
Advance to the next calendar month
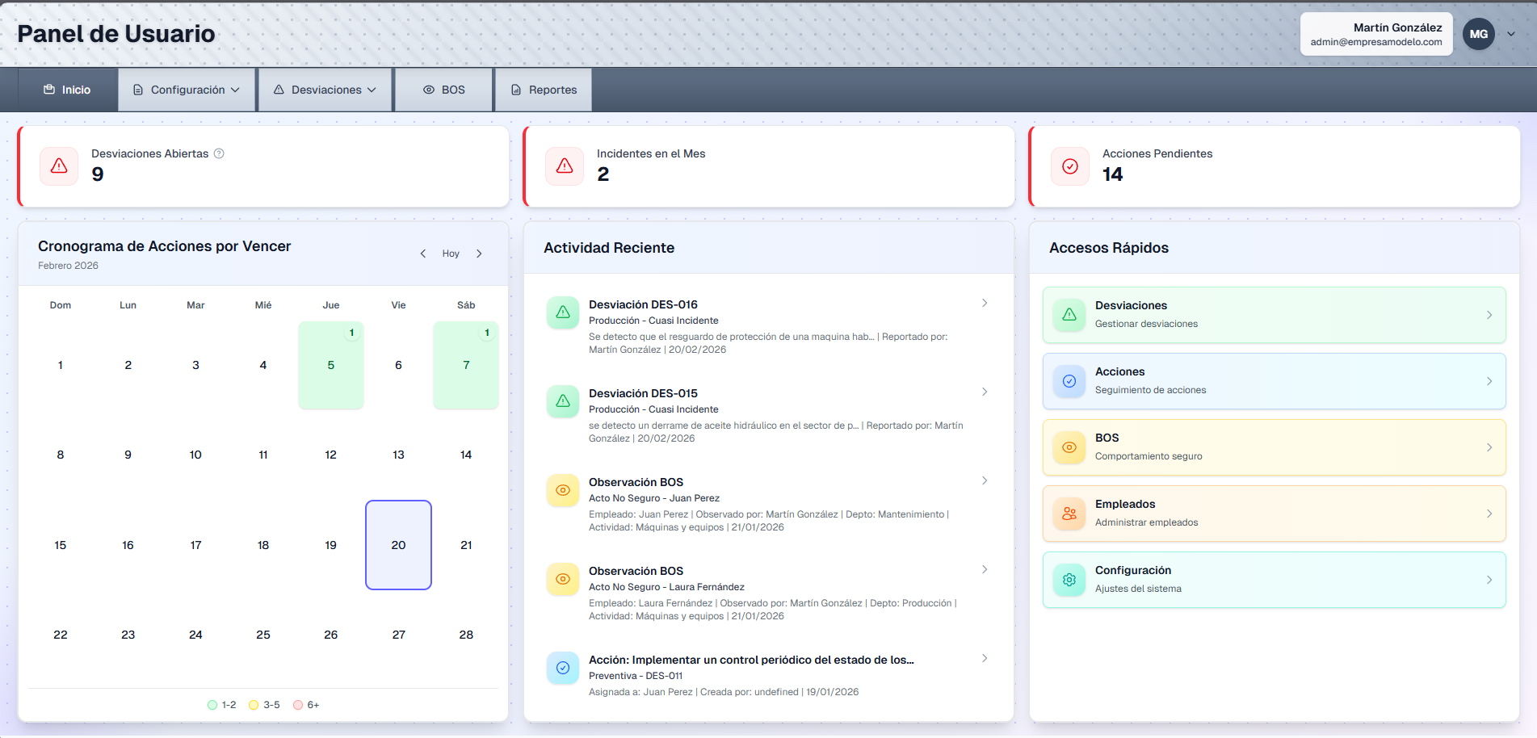click(x=479, y=254)
